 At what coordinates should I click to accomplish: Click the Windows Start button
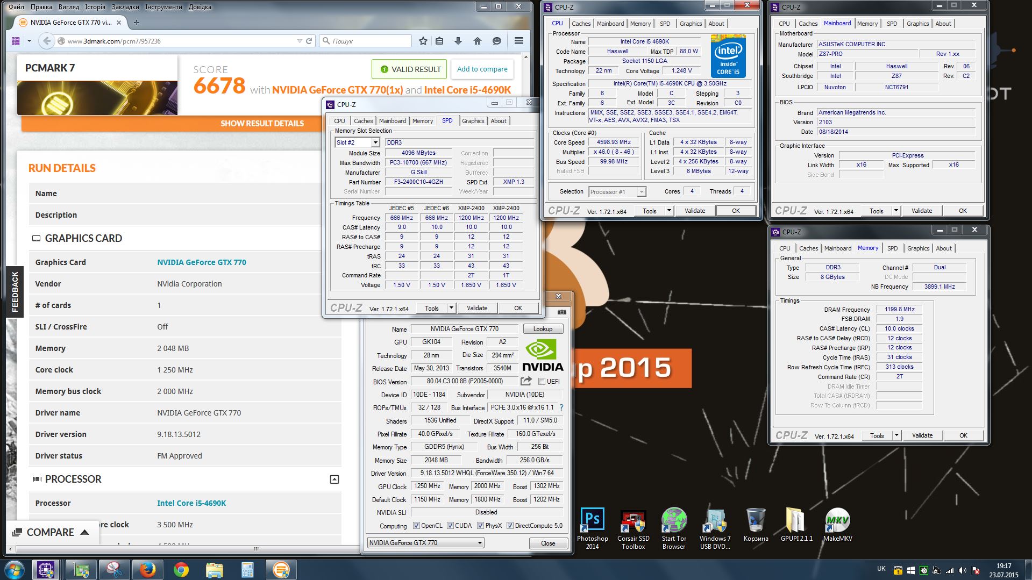[15, 570]
